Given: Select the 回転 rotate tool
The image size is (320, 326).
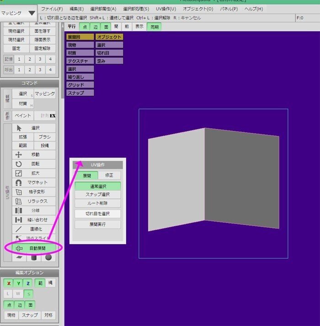Looking at the screenshot, I should tap(34, 164).
